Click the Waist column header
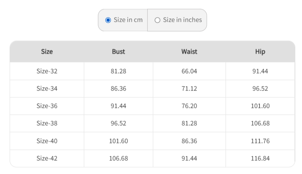302x174 pixels. tap(189, 52)
